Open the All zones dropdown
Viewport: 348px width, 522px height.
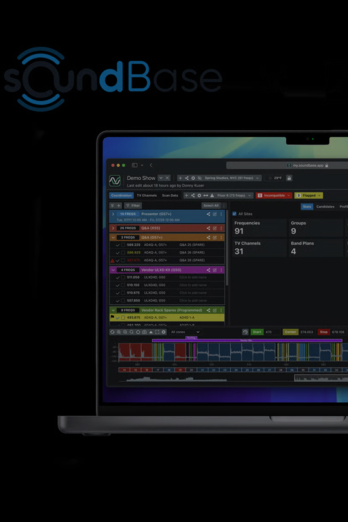coord(185,332)
